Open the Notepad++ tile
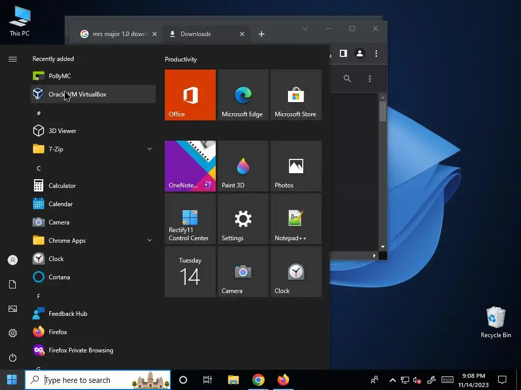This screenshot has height=390, width=521. 296,219
